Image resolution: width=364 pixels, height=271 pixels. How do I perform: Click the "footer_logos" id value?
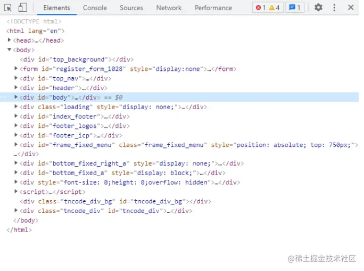(75, 126)
